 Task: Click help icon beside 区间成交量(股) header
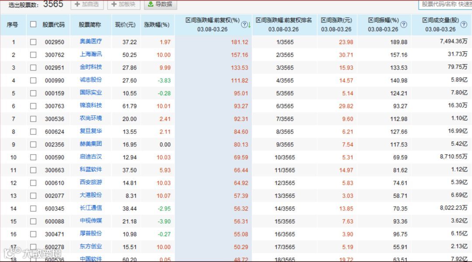(464, 24)
